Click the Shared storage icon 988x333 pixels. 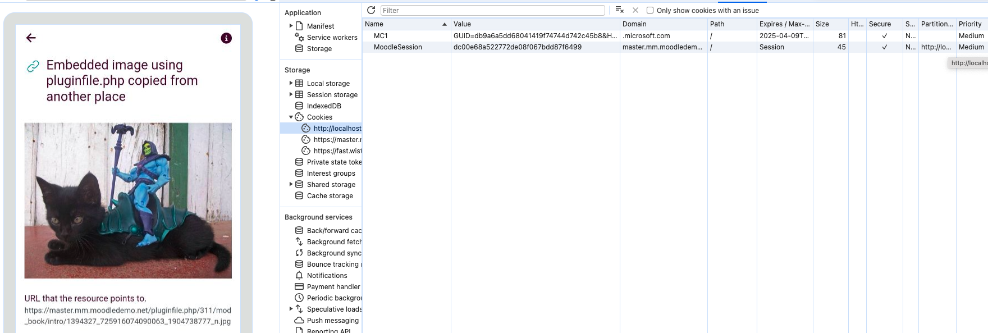(x=299, y=184)
